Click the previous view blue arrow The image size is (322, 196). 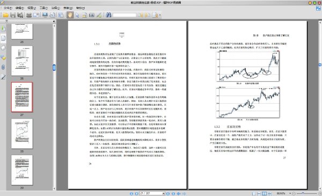(x=179, y=193)
